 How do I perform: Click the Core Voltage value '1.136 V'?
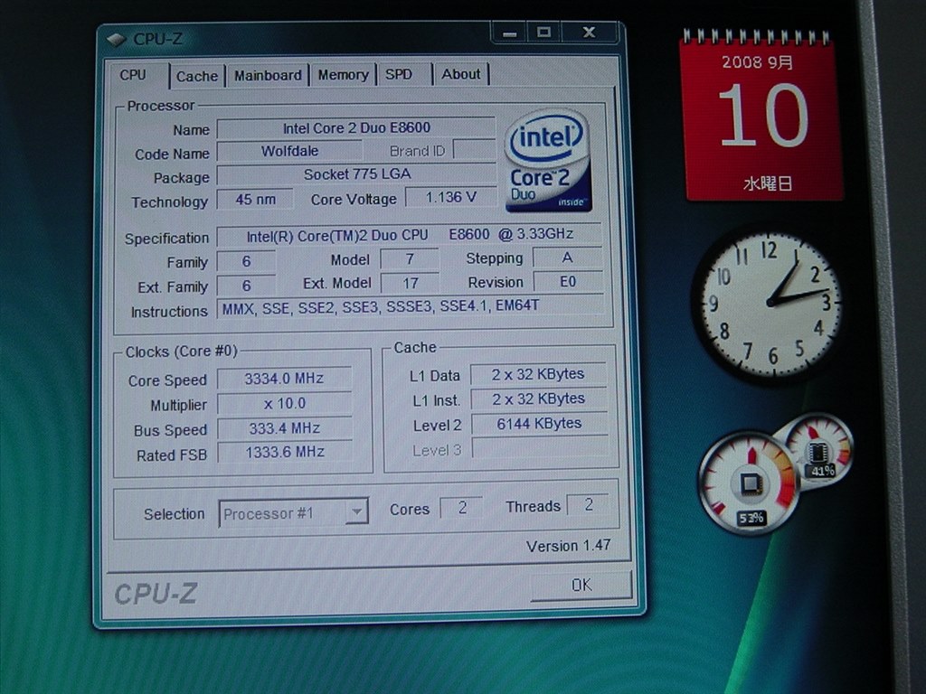pyautogui.click(x=450, y=197)
